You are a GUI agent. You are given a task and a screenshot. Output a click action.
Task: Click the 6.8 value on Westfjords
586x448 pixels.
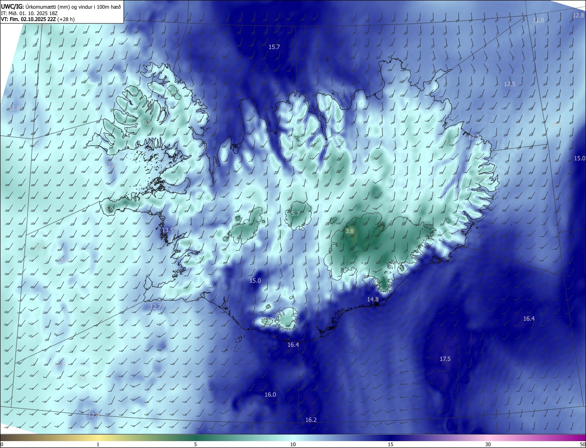147,122
